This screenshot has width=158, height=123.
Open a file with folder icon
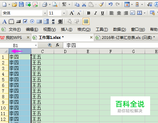[x=15, y=4]
